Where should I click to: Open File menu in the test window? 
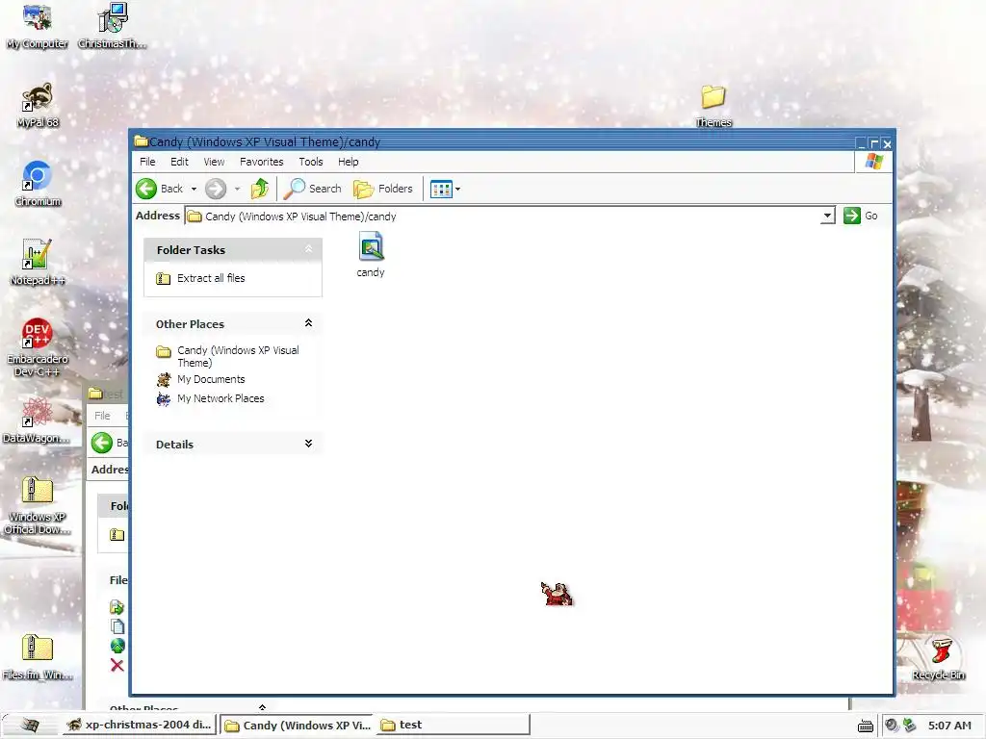pos(102,416)
